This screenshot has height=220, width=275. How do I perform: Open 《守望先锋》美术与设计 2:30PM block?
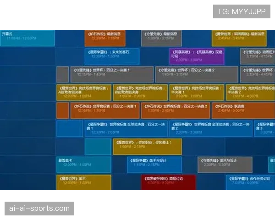click(x=225, y=165)
